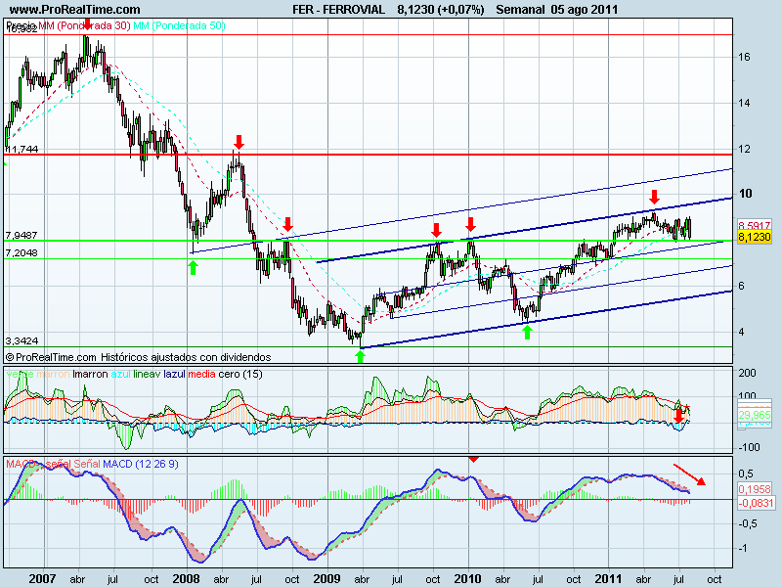Click the 0,1958 MACD signal value tag
Screen dimensions: 782x587
755,489
